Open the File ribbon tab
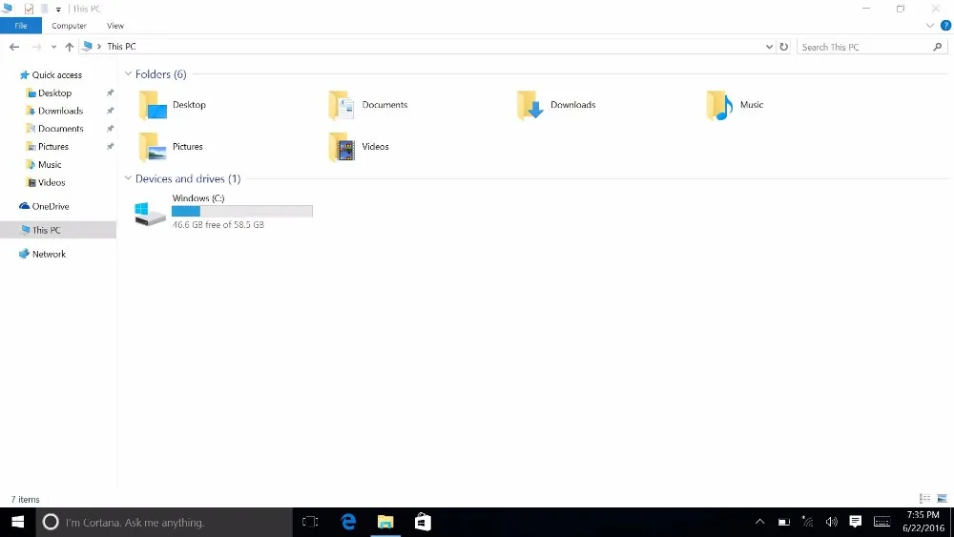Image resolution: width=954 pixels, height=537 pixels. point(21,26)
